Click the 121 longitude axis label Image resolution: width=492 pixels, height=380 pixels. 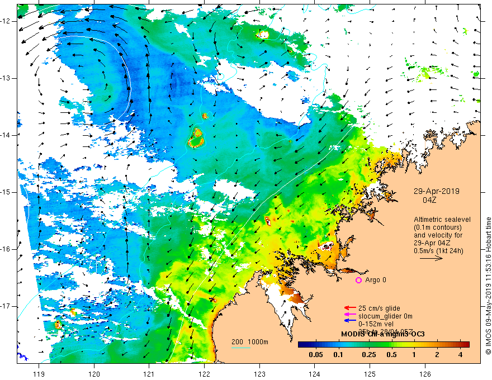(149, 374)
